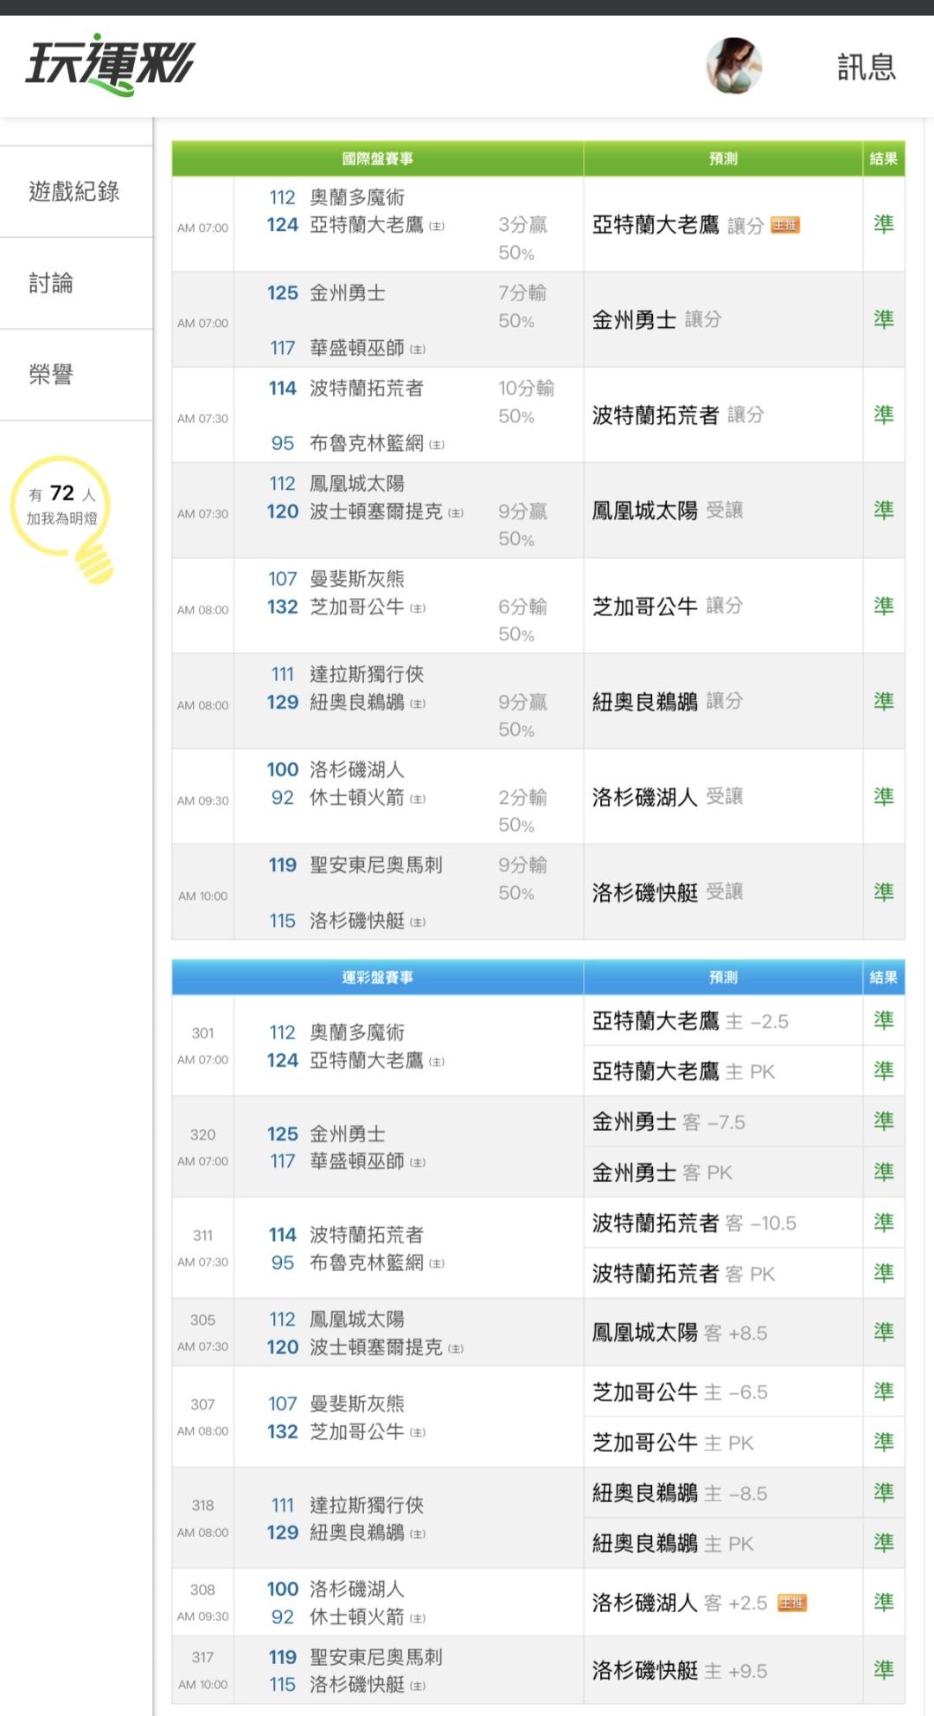The height and width of the screenshot is (1716, 934).
Task: Click the 紐奧良鵜鶘 主 PK prediction
Action: 673,1544
